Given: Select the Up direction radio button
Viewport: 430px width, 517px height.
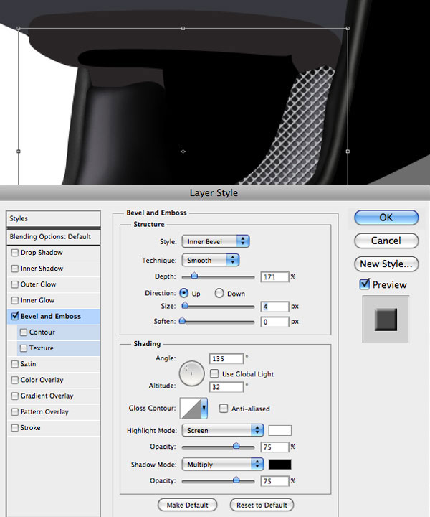Looking at the screenshot, I should click(184, 293).
